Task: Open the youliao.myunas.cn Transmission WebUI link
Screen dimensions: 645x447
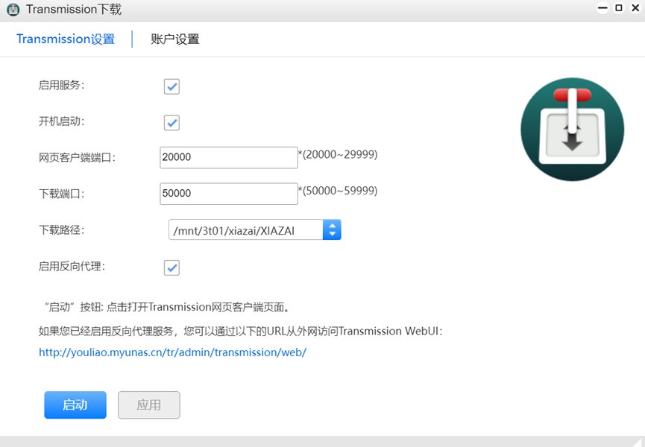Action: coord(172,352)
